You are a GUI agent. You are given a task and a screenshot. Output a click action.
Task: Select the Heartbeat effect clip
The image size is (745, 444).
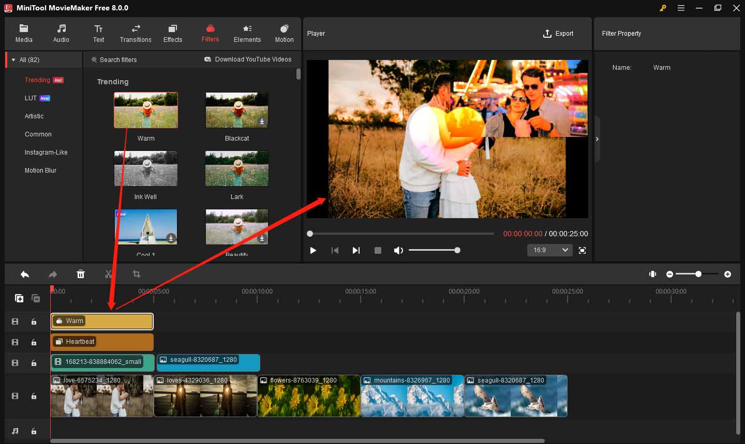tap(102, 342)
